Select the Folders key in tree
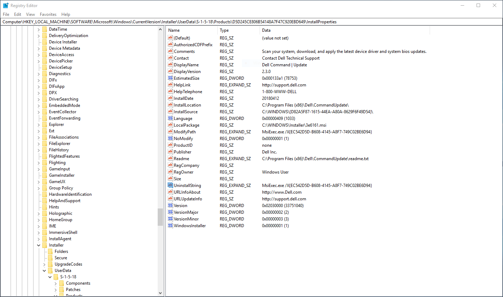The image size is (503, 297). click(x=61, y=251)
